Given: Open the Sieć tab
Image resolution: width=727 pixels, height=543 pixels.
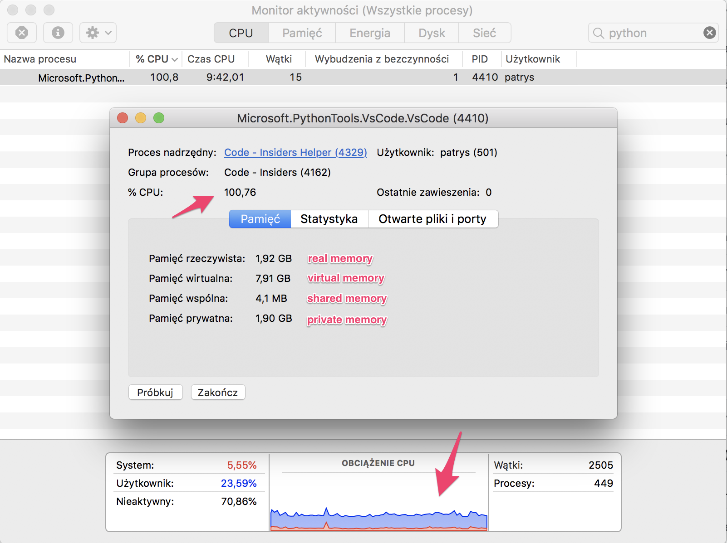Looking at the screenshot, I should point(484,32).
